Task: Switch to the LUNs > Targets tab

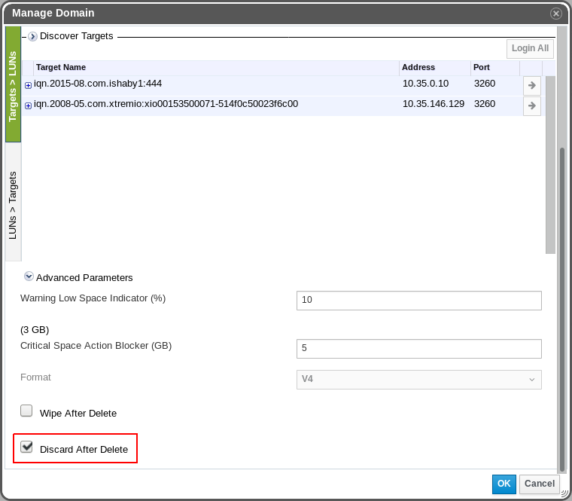Action: point(13,205)
